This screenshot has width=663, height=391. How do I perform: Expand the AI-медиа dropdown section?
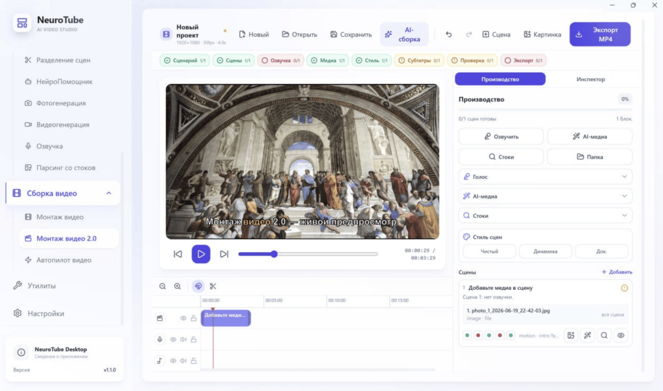(546, 196)
